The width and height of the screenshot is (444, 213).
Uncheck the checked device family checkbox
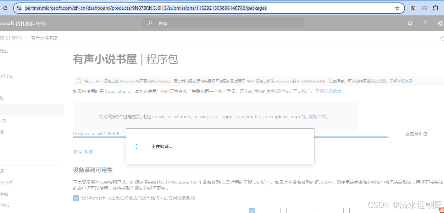[252, 210]
